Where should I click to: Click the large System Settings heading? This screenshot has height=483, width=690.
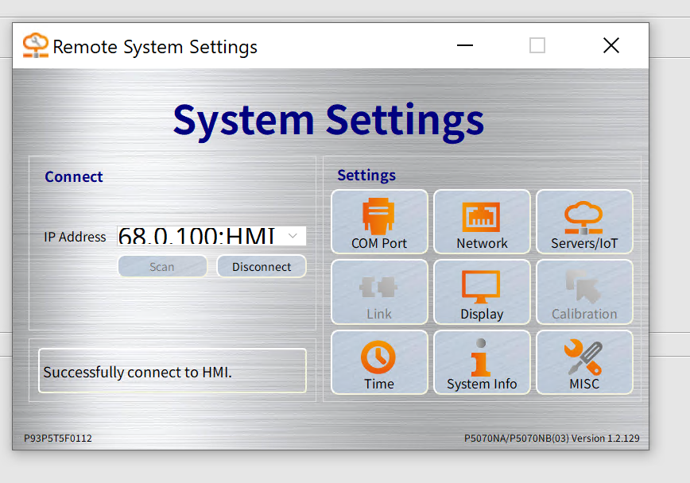(328, 119)
